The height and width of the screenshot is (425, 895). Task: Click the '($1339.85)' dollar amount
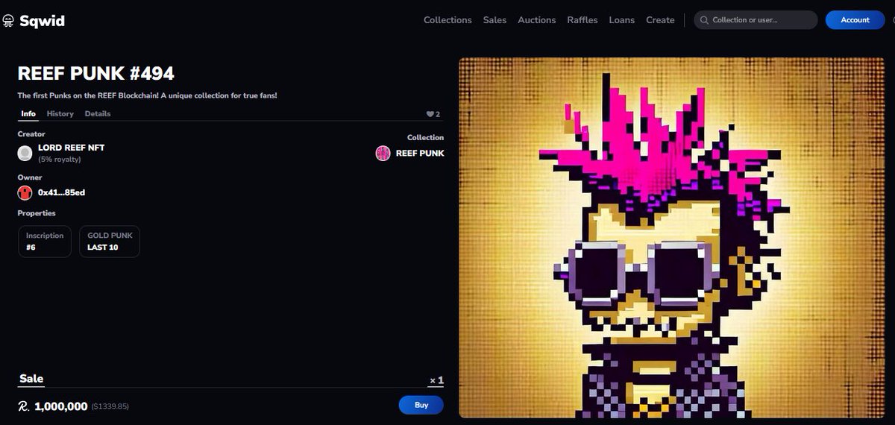(x=111, y=407)
